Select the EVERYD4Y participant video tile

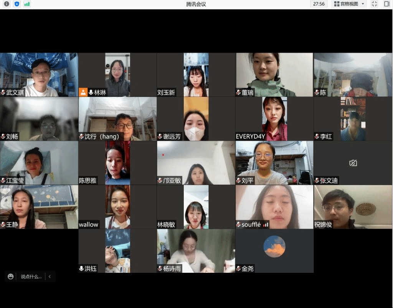274,119
